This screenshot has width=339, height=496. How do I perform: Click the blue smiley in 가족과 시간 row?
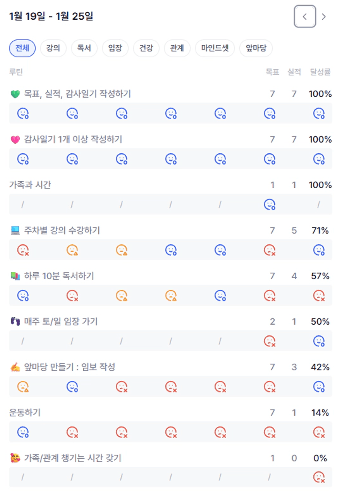pyautogui.click(x=269, y=204)
